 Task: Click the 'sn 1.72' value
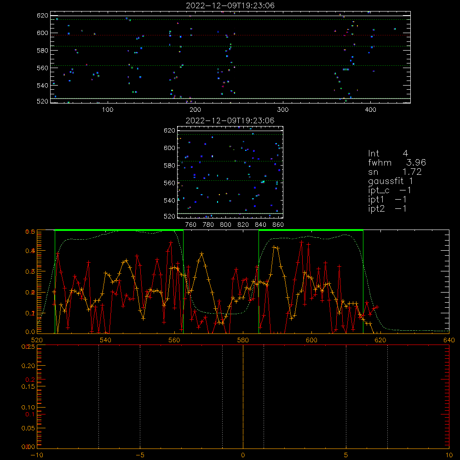pyautogui.click(x=395, y=172)
